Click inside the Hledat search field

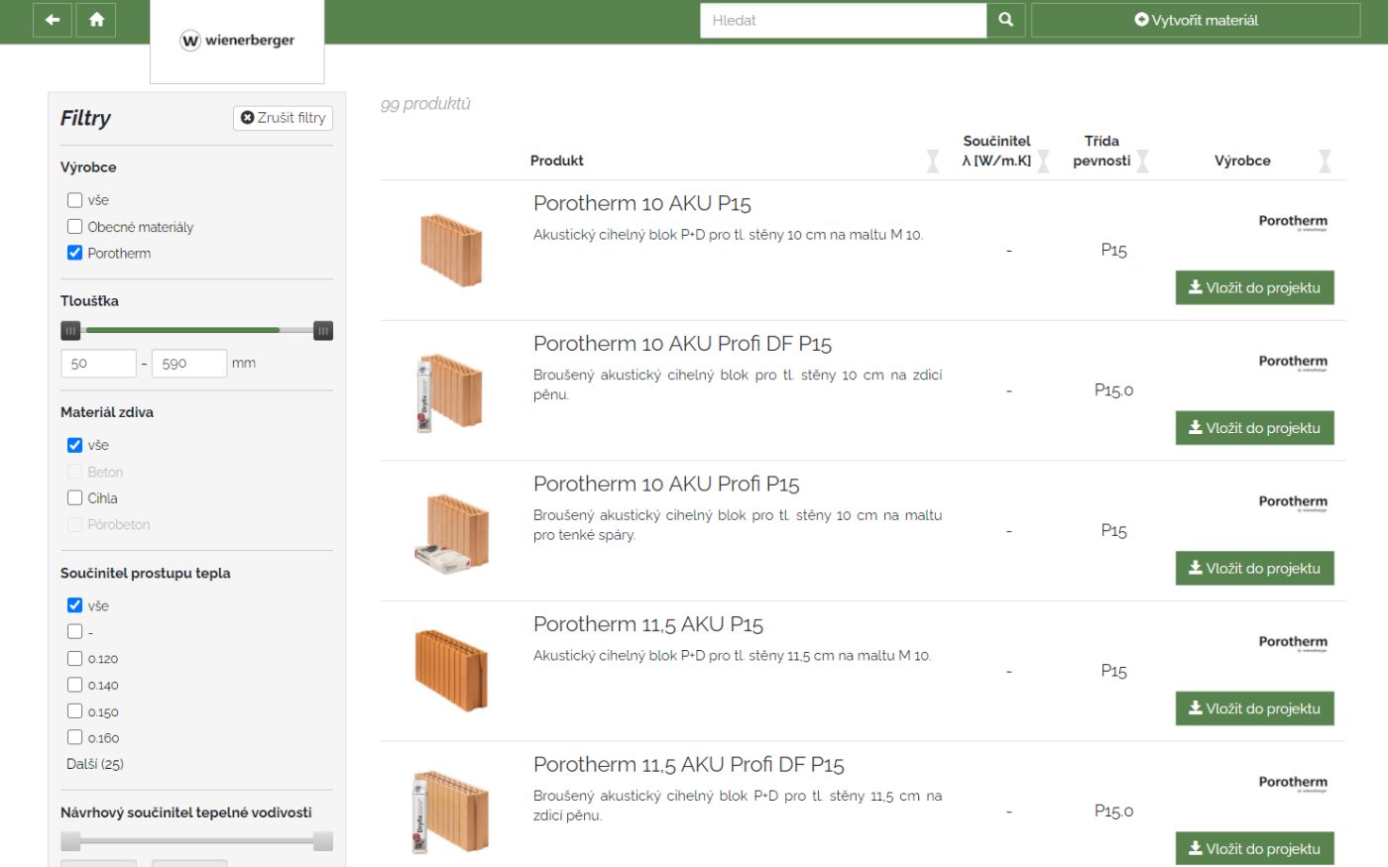point(843,19)
